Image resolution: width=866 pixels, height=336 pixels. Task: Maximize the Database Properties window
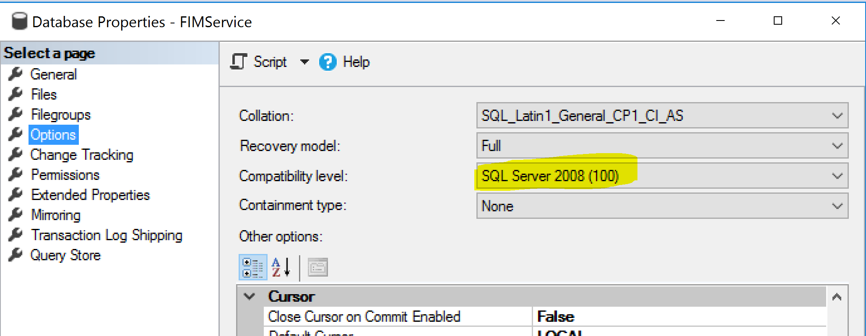tap(778, 21)
